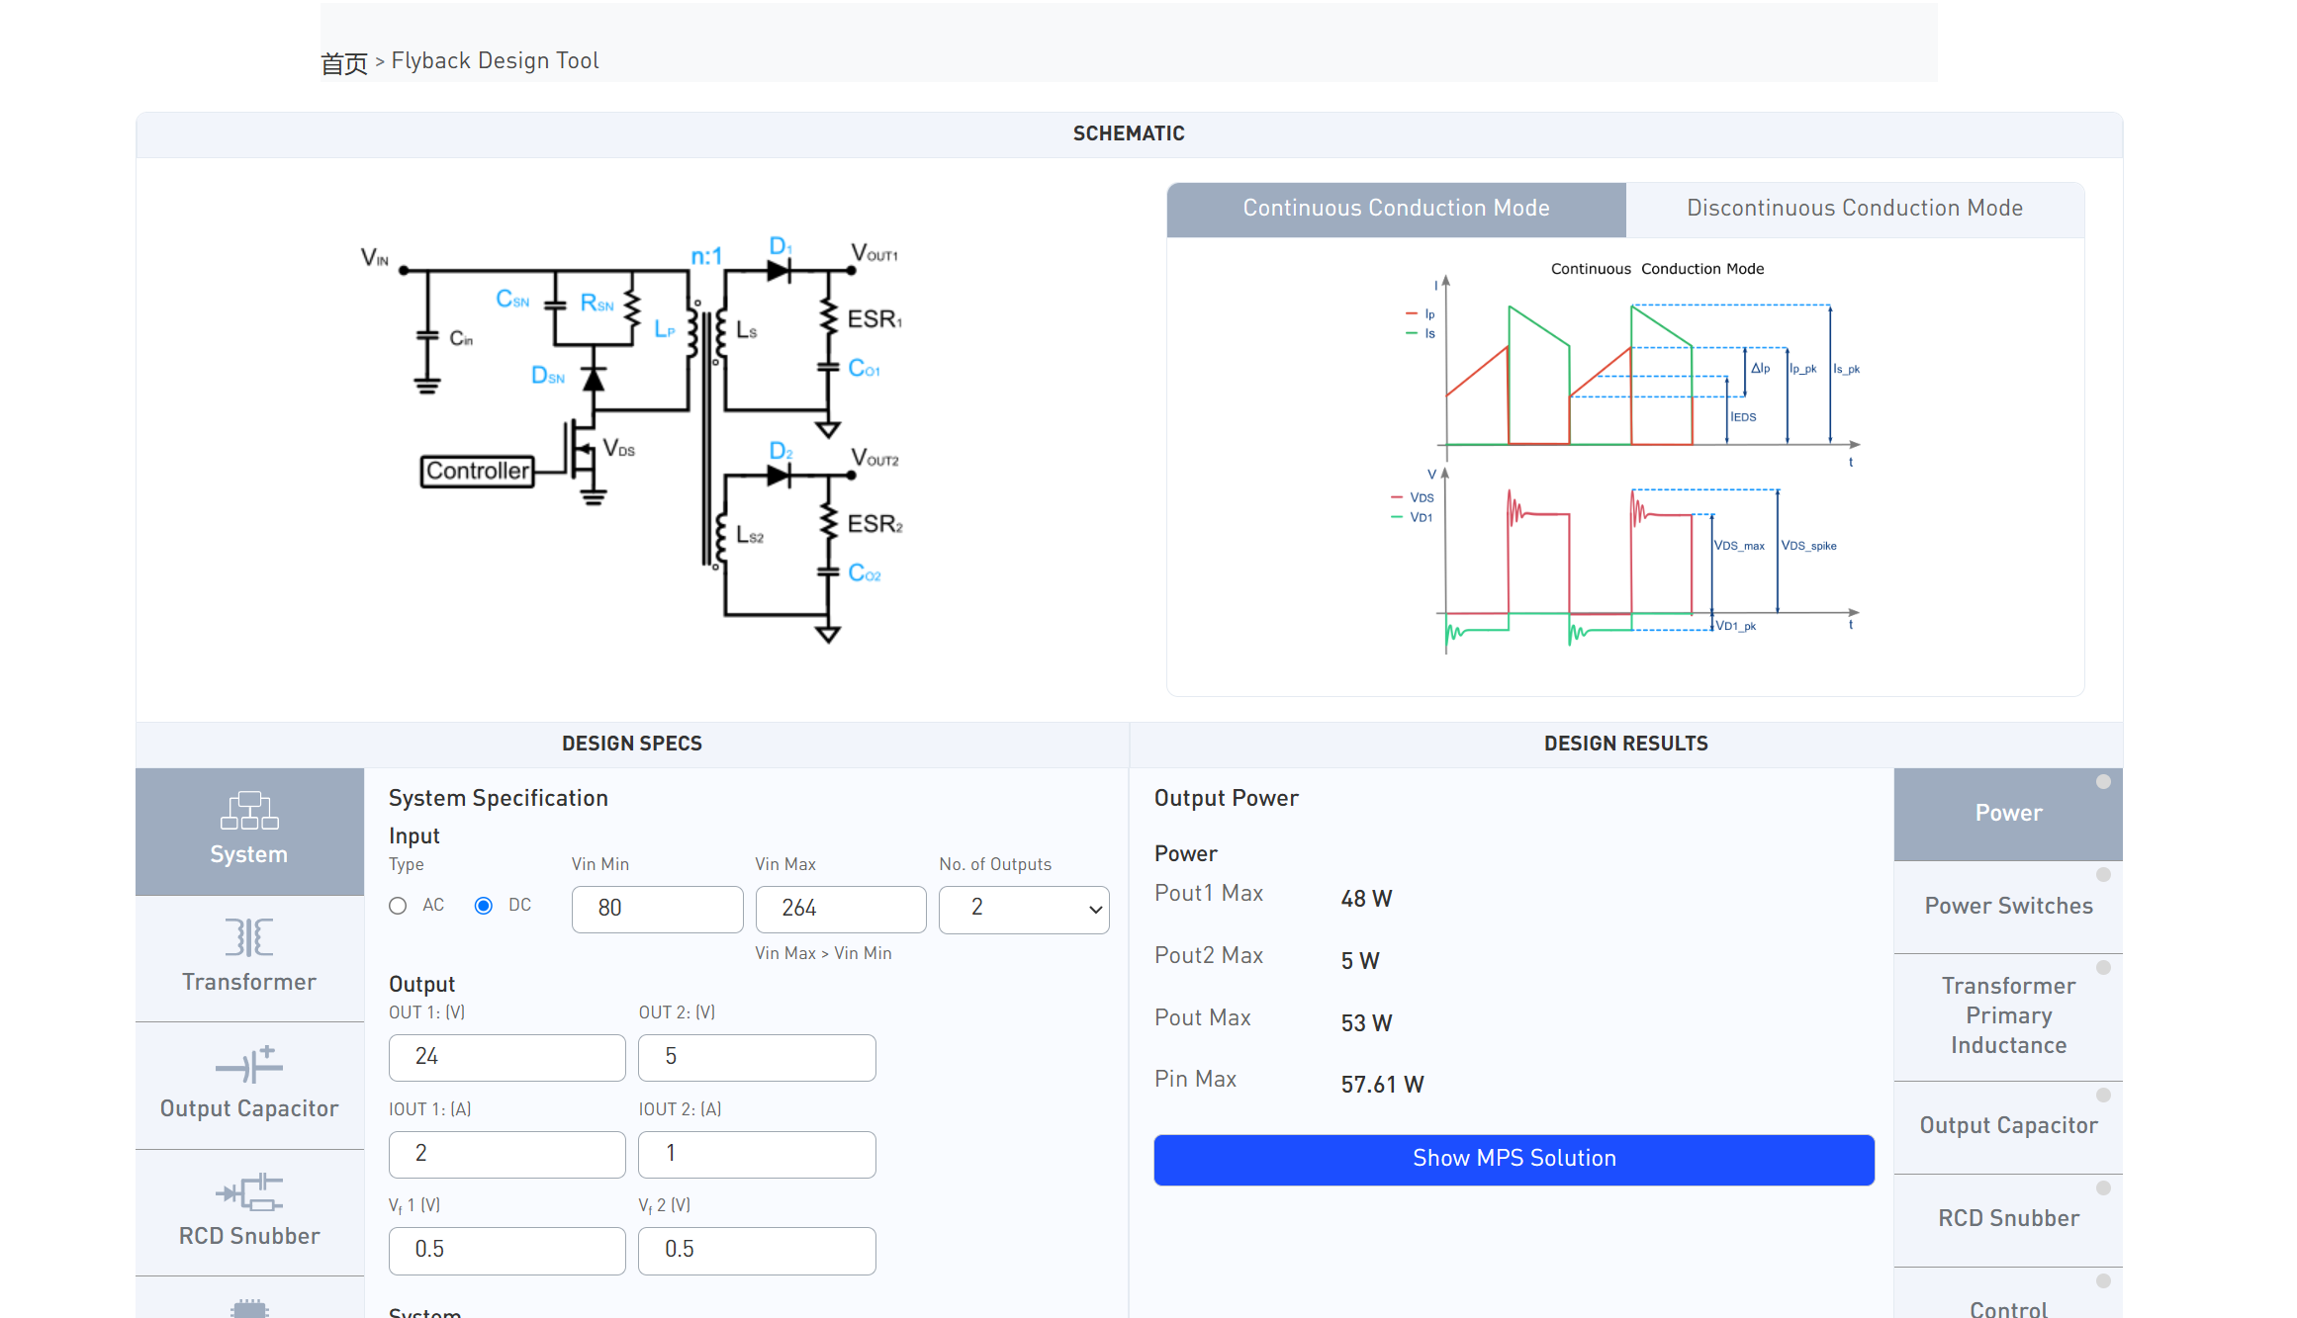Focus the OUT 2 voltage field

click(x=757, y=1057)
